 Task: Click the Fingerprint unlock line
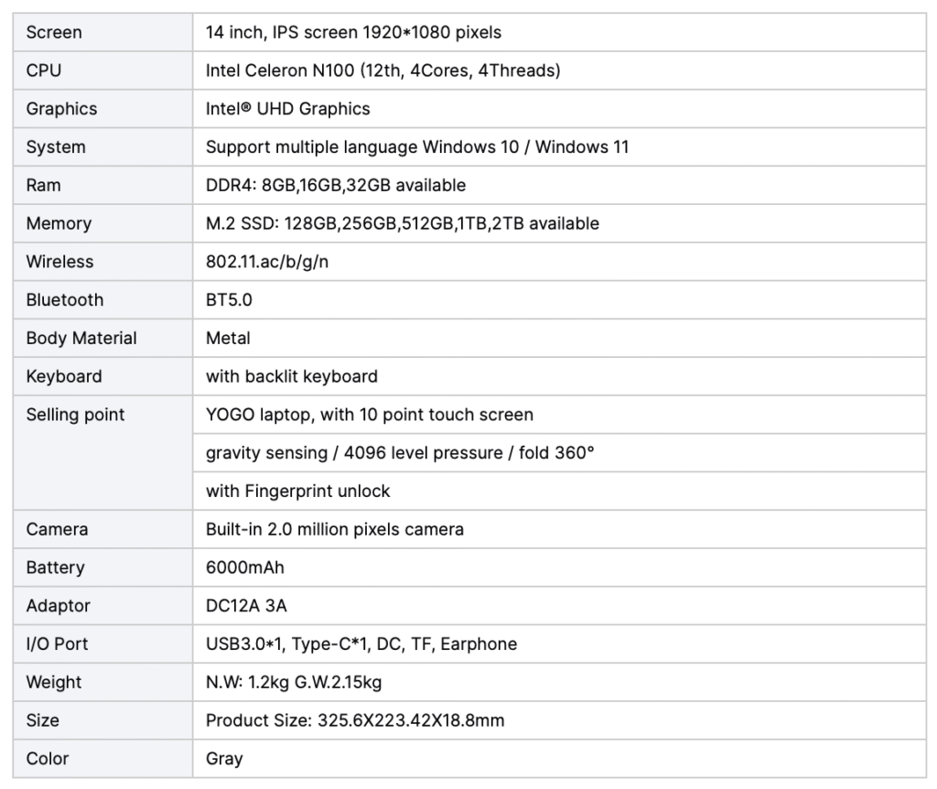coord(298,492)
